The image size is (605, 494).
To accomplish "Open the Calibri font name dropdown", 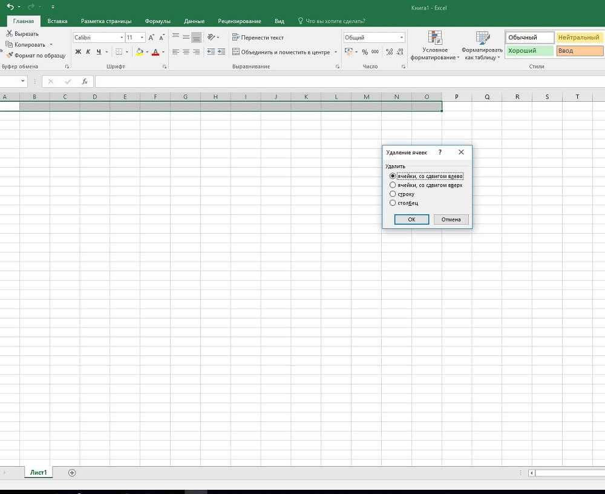I will point(121,38).
